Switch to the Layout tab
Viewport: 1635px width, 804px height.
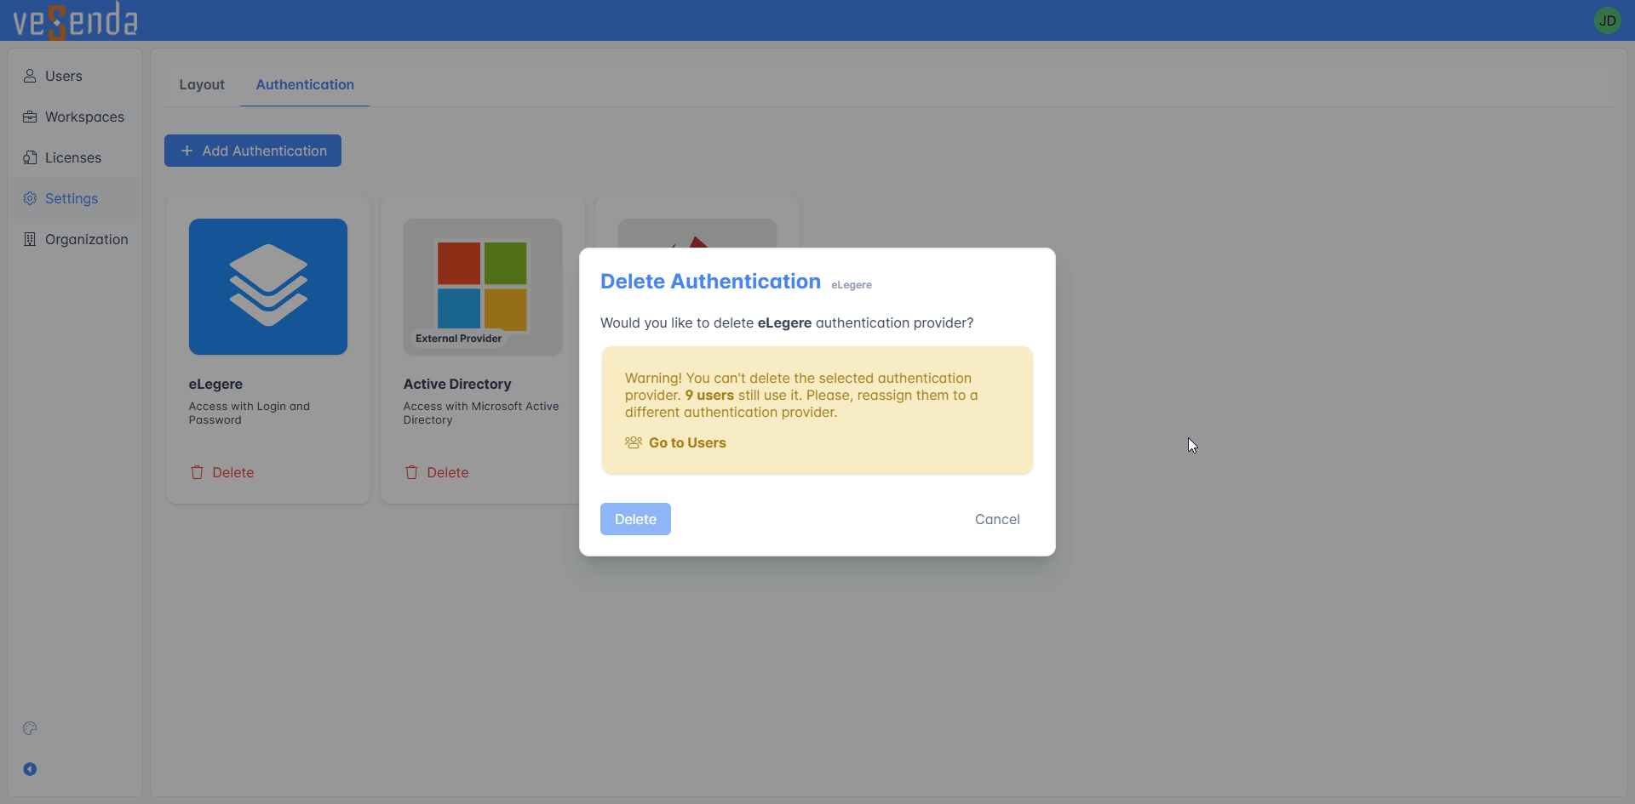point(202,84)
